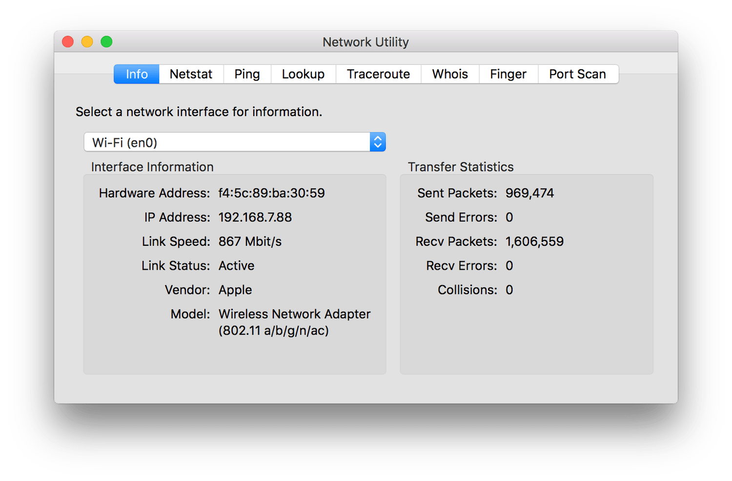Viewport: 732px width, 481px height.
Task: Expand the network interface dropdown arrows
Action: click(378, 142)
